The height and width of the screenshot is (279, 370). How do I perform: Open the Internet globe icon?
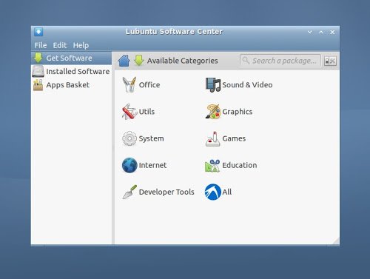point(129,165)
